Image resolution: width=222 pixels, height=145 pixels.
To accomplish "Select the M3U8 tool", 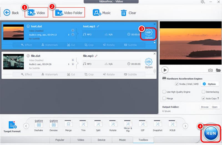I will point(172,126).
